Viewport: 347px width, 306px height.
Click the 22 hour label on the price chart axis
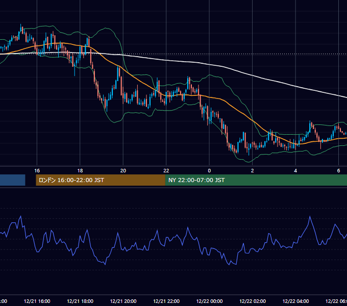(x=166, y=171)
